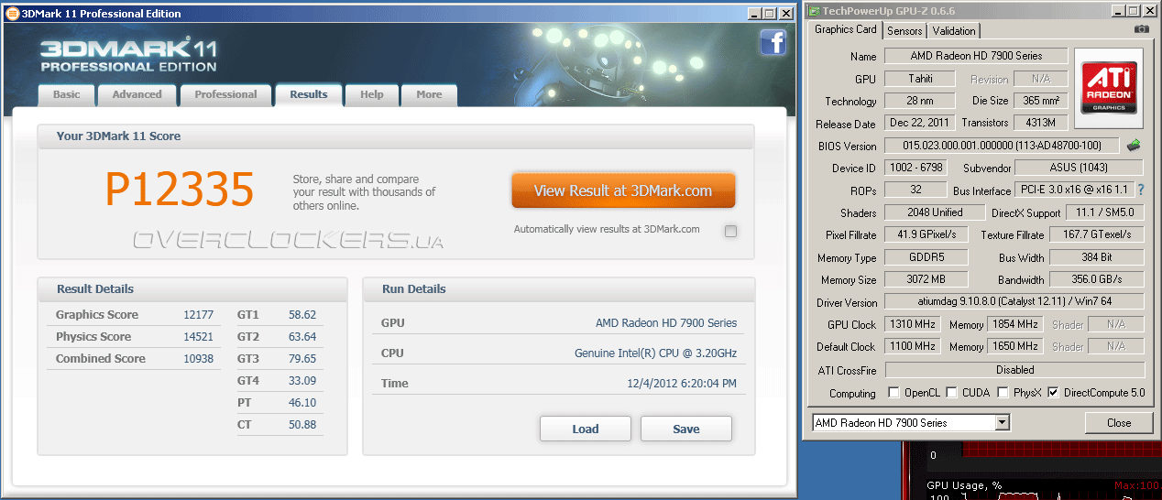Screen dimensions: 1162x500
Task: Click the GT4 value 33.09
Action: [302, 380]
